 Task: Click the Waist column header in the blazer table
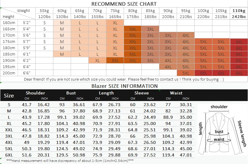tap(176, 93)
